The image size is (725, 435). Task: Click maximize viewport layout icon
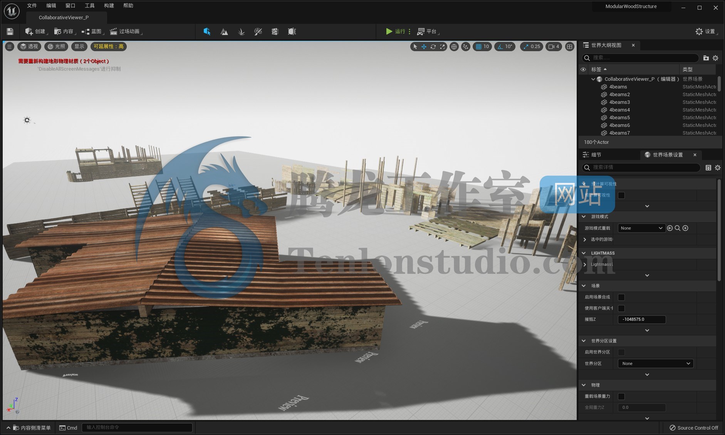569,47
